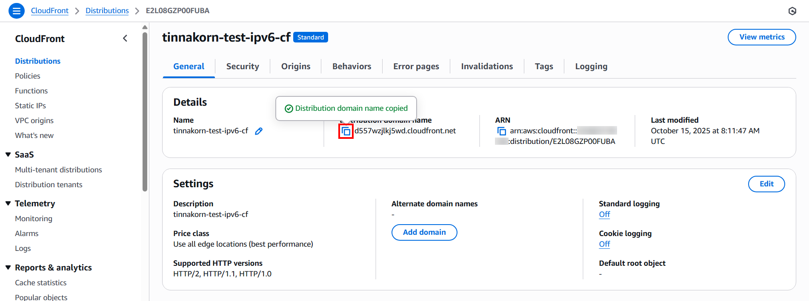
Task: Open the hamburger navigation menu
Action: click(17, 11)
